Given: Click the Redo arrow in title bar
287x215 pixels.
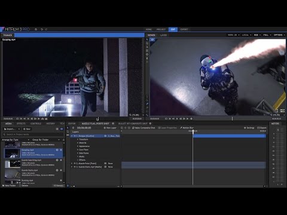Looking at the screenshot, I should (x=46, y=29).
